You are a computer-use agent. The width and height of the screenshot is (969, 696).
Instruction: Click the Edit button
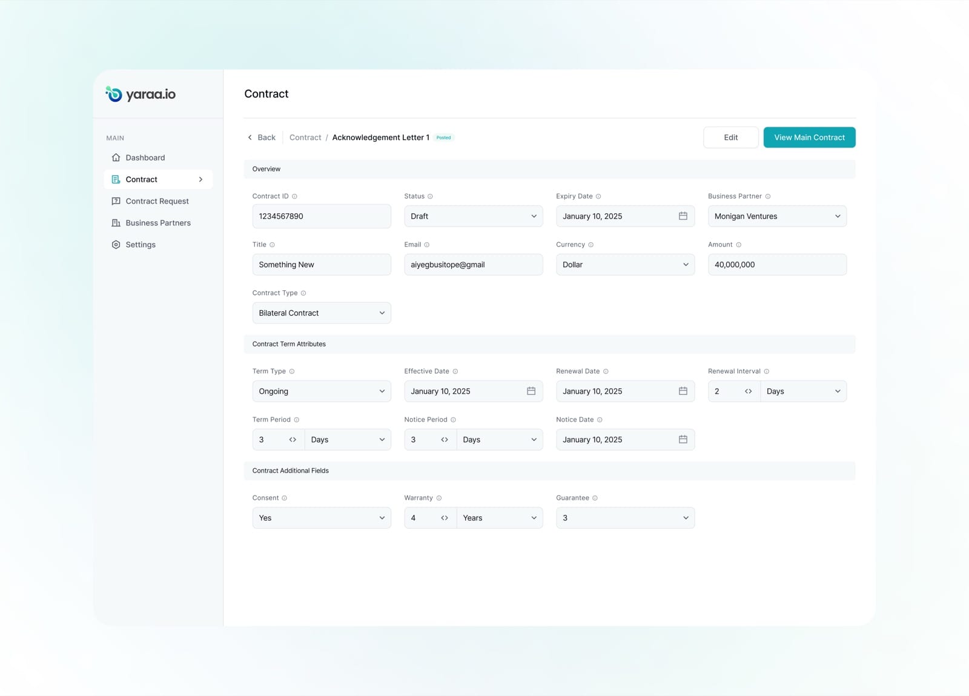[730, 138]
